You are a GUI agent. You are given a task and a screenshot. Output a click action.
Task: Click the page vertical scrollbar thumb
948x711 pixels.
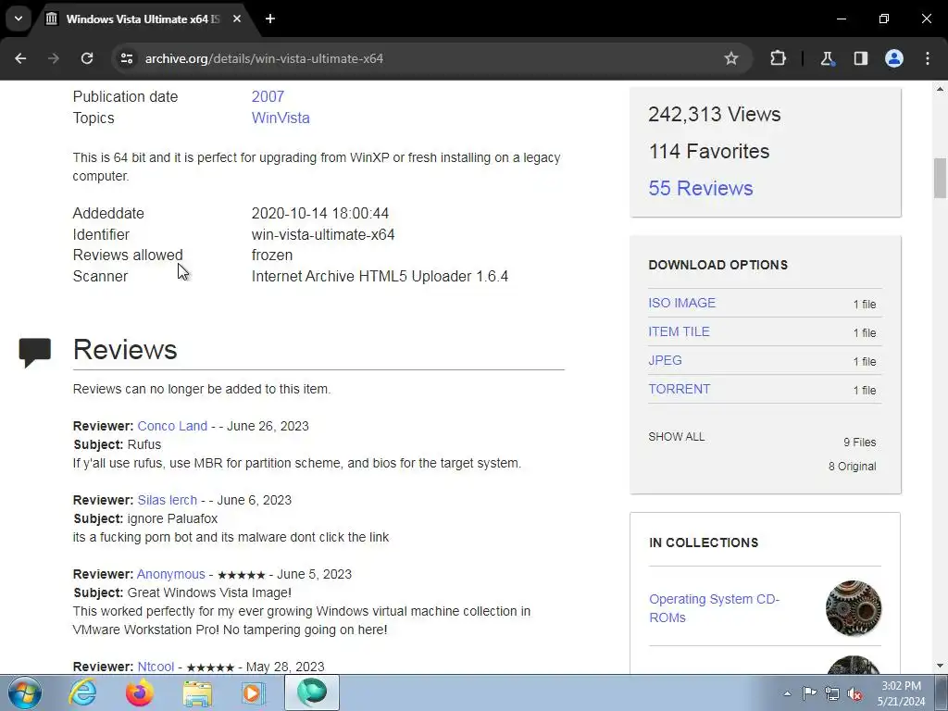pyautogui.click(x=940, y=178)
